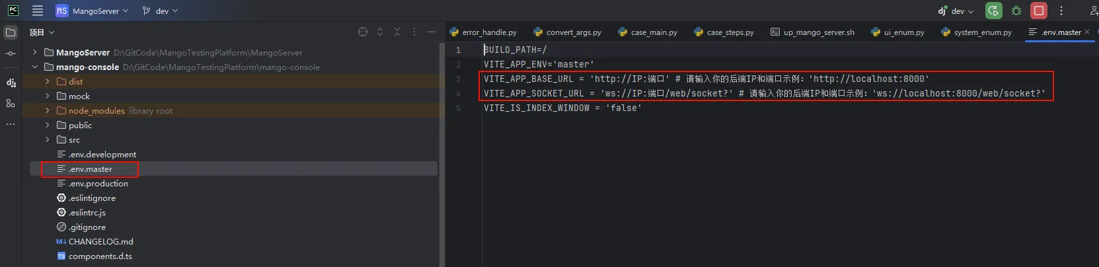This screenshot has width=1099, height=267.
Task: Open the main hamburger menu
Action: click(38, 11)
